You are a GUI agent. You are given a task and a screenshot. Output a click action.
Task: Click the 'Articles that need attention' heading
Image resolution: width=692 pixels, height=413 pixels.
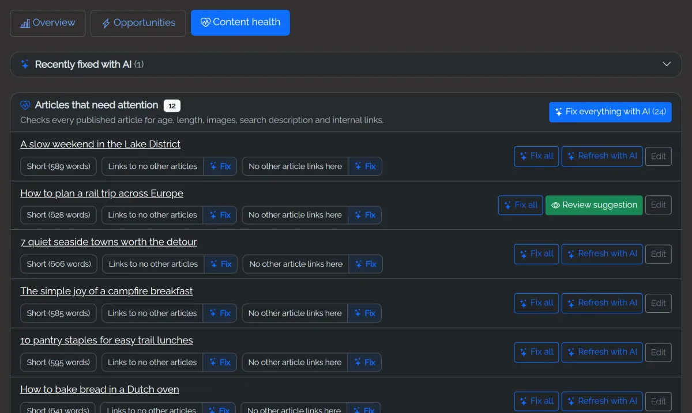tap(96, 105)
